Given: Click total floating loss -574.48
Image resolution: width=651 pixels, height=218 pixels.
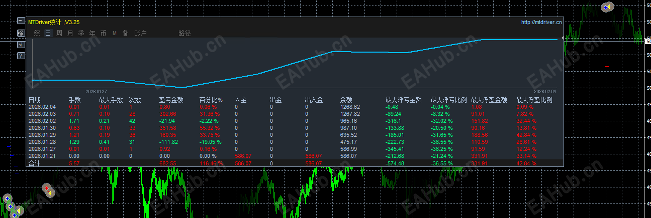Looking at the screenshot, I should [x=395, y=163].
